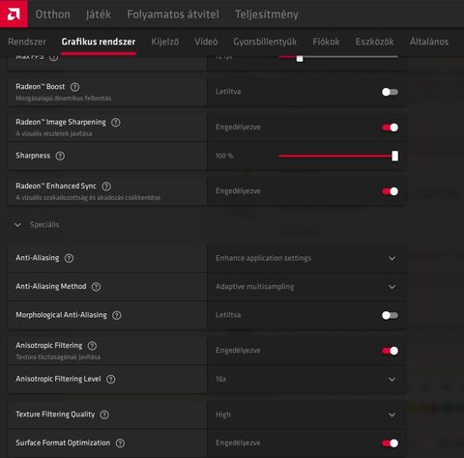
Task: Disable Surface Format Optimization switch
Action: coord(390,444)
